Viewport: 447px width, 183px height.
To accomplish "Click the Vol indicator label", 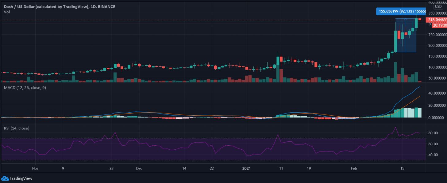I will pyautogui.click(x=6, y=12).
